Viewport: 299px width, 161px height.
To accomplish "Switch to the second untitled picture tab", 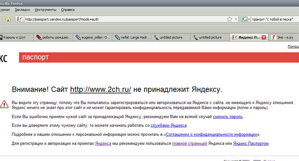I will [x=210, y=37].
